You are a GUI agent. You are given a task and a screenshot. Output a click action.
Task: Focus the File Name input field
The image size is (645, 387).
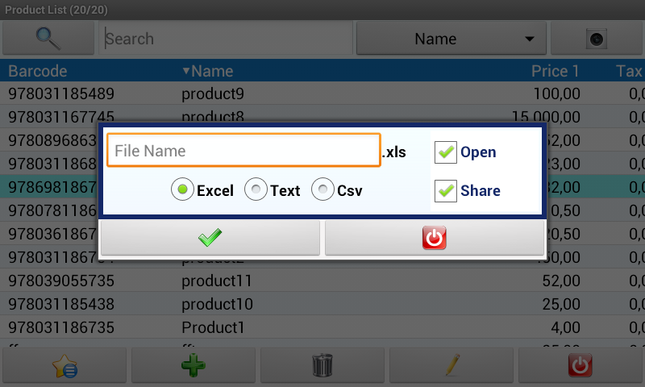[243, 150]
